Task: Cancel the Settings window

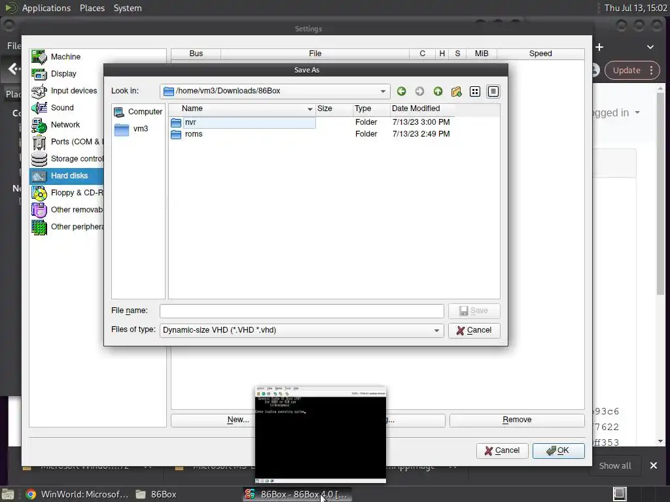Action: [x=502, y=451]
